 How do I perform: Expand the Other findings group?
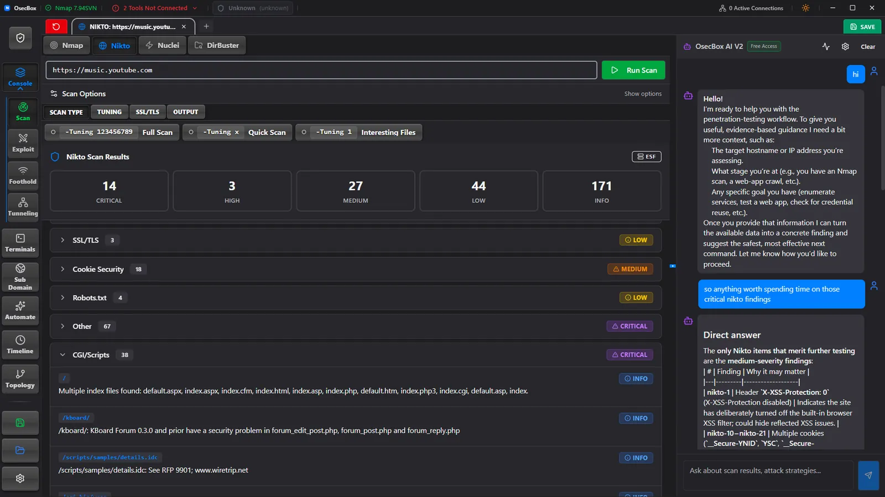tap(356, 326)
